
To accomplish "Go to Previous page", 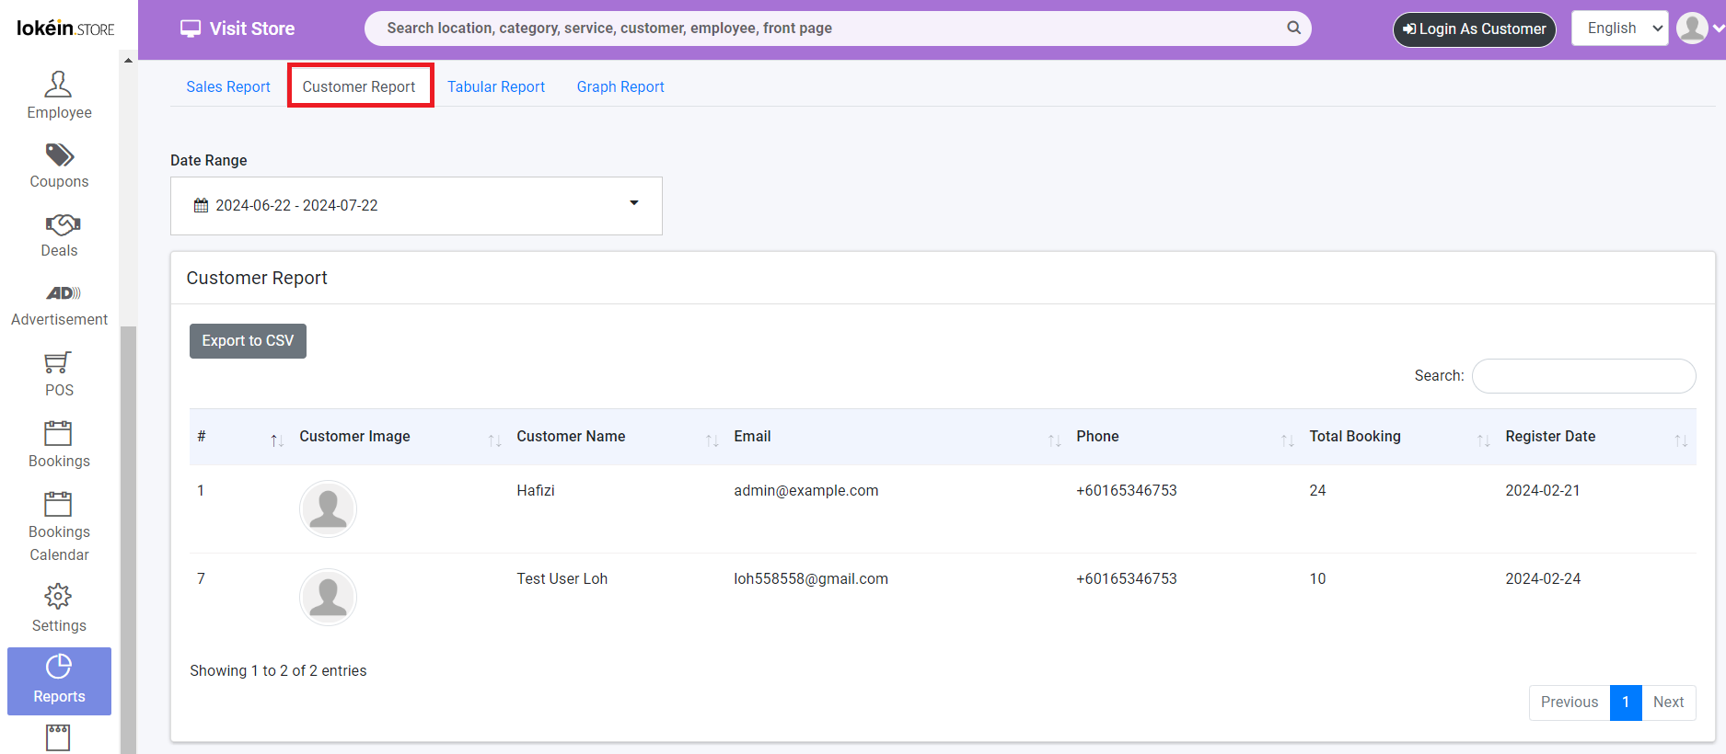I will 1570,703.
